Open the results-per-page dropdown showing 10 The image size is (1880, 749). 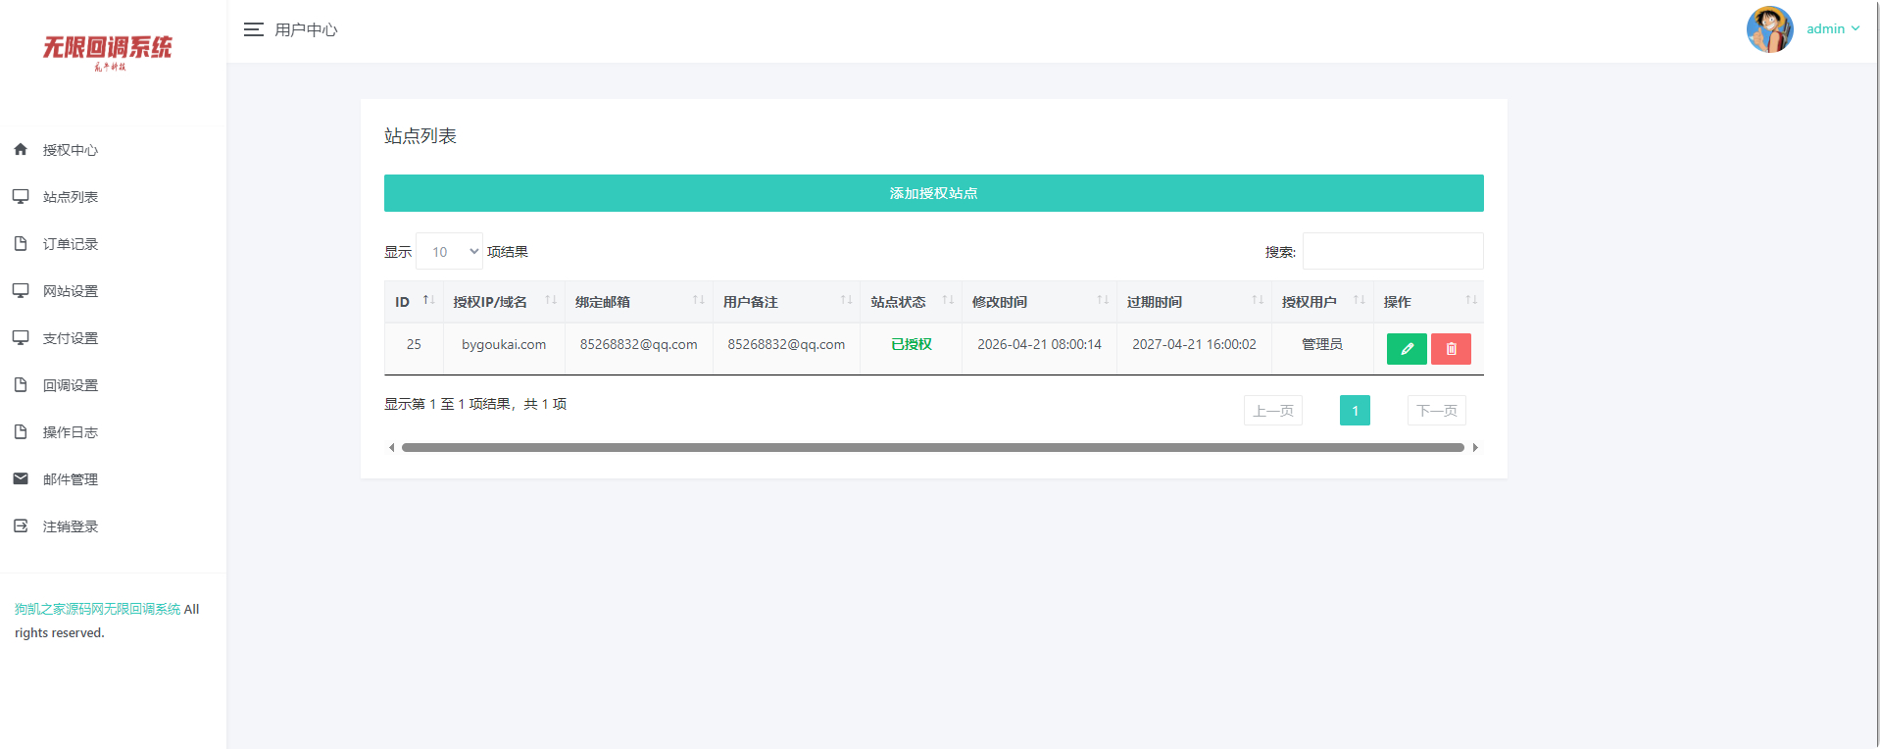(450, 251)
